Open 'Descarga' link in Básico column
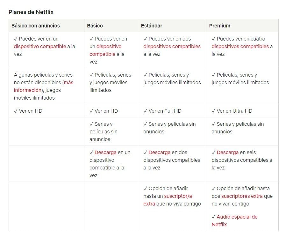Viewport: 293px width, 239px height. (x=105, y=152)
